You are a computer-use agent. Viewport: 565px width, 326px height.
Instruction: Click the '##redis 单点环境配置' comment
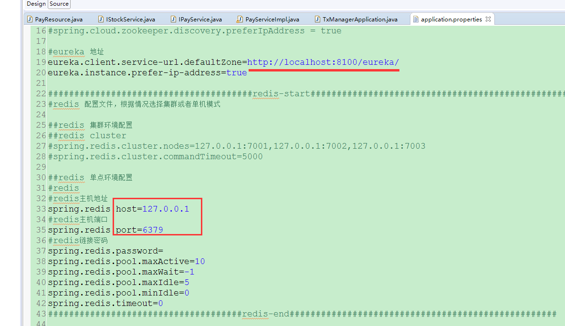coord(90,178)
